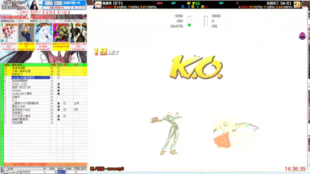Click the circled 3 in the 2币 row
The height and width of the screenshot is (174, 310).
[65, 110]
